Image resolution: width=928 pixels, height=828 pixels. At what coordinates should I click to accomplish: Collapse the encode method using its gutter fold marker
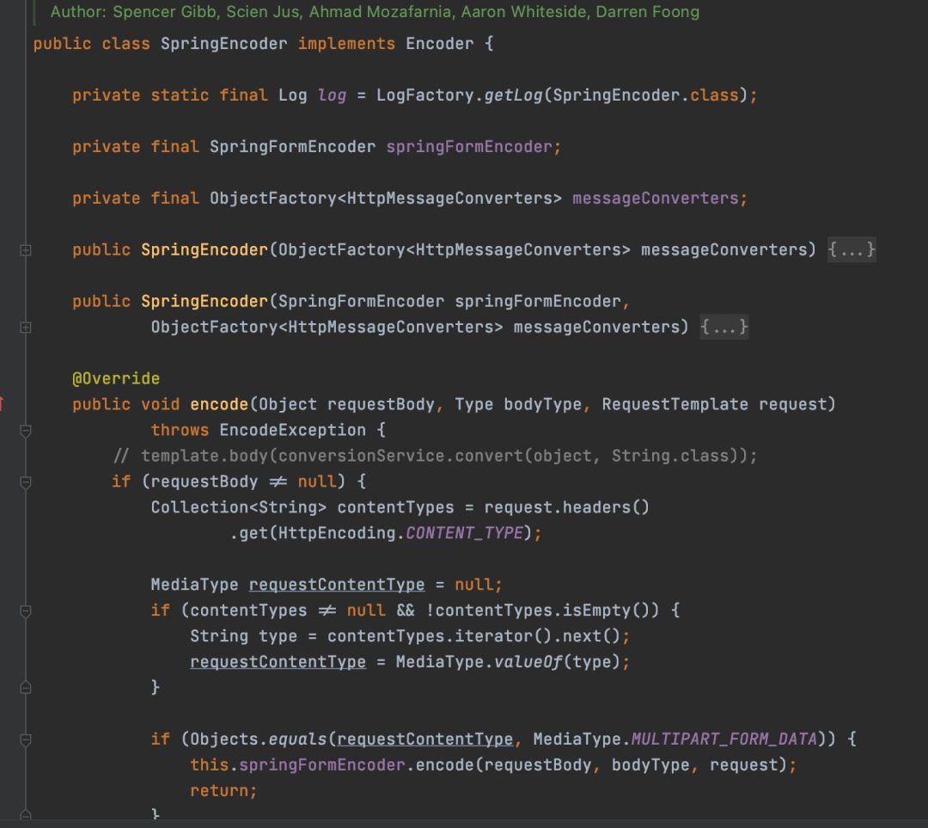tap(26, 431)
